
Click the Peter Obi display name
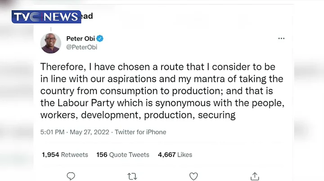(x=80, y=39)
